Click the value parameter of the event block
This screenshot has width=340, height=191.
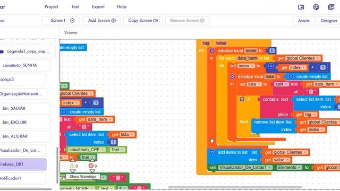point(221,43)
